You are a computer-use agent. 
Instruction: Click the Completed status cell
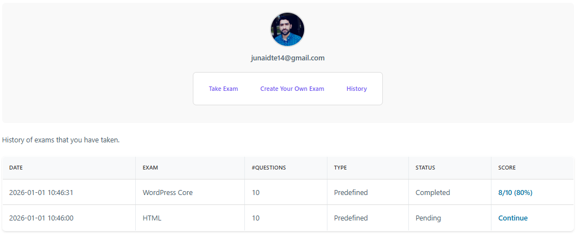click(x=432, y=193)
